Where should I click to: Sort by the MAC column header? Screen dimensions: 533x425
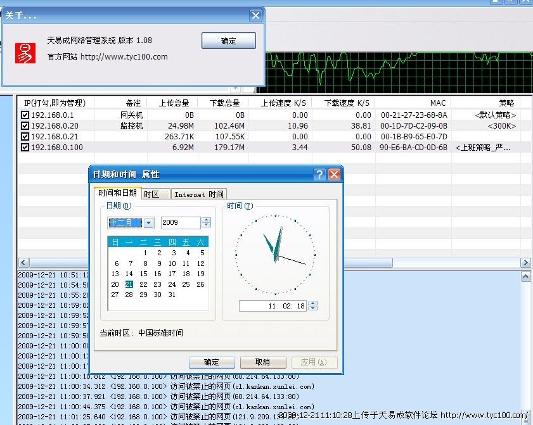click(x=413, y=103)
